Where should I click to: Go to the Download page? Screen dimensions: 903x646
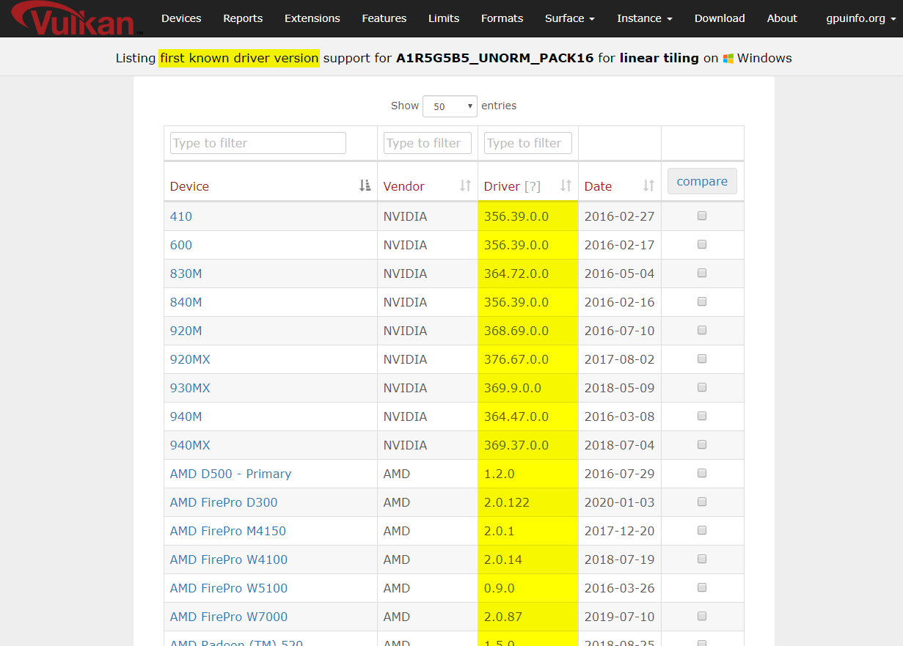point(720,18)
